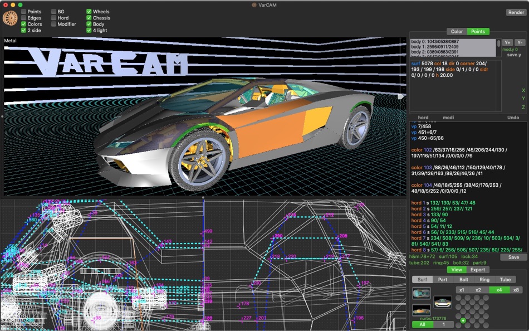The height and width of the screenshot is (331, 529).
Task: Enable the Edges checkbox
Action: [x=23, y=18]
